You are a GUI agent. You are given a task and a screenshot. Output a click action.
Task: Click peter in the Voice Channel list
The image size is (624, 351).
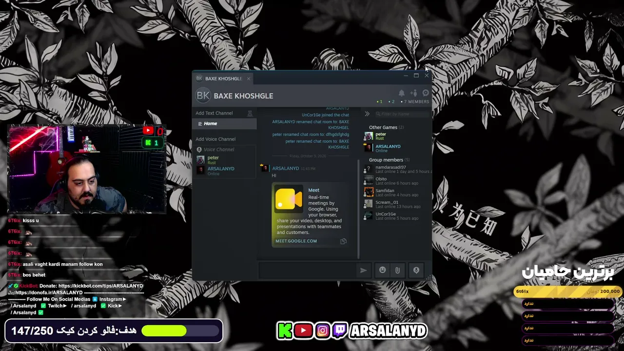point(224,160)
